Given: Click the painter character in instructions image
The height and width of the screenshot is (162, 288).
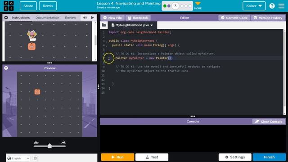Looking at the screenshot, I should [x=32, y=36].
